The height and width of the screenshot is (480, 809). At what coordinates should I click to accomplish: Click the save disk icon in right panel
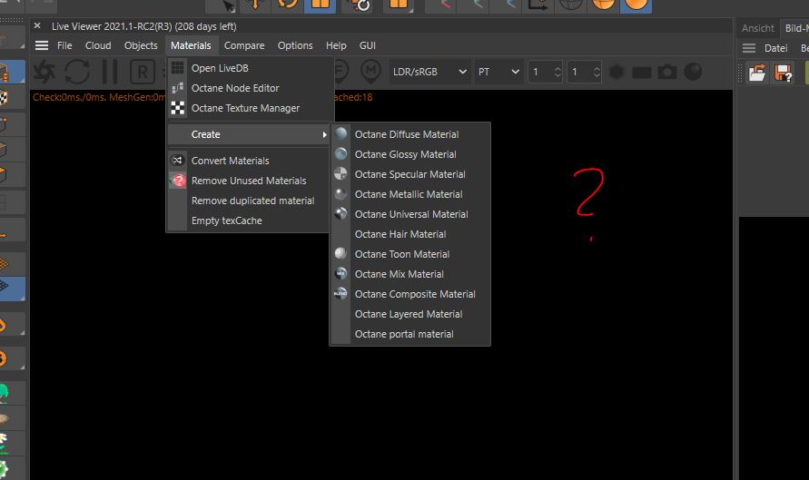tap(784, 73)
